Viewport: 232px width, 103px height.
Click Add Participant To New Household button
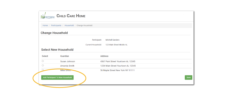57,77
